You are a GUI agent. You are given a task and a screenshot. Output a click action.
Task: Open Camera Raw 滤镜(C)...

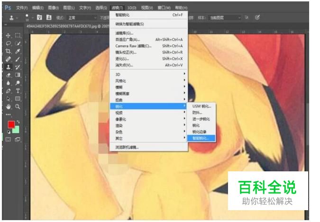click(x=149, y=46)
